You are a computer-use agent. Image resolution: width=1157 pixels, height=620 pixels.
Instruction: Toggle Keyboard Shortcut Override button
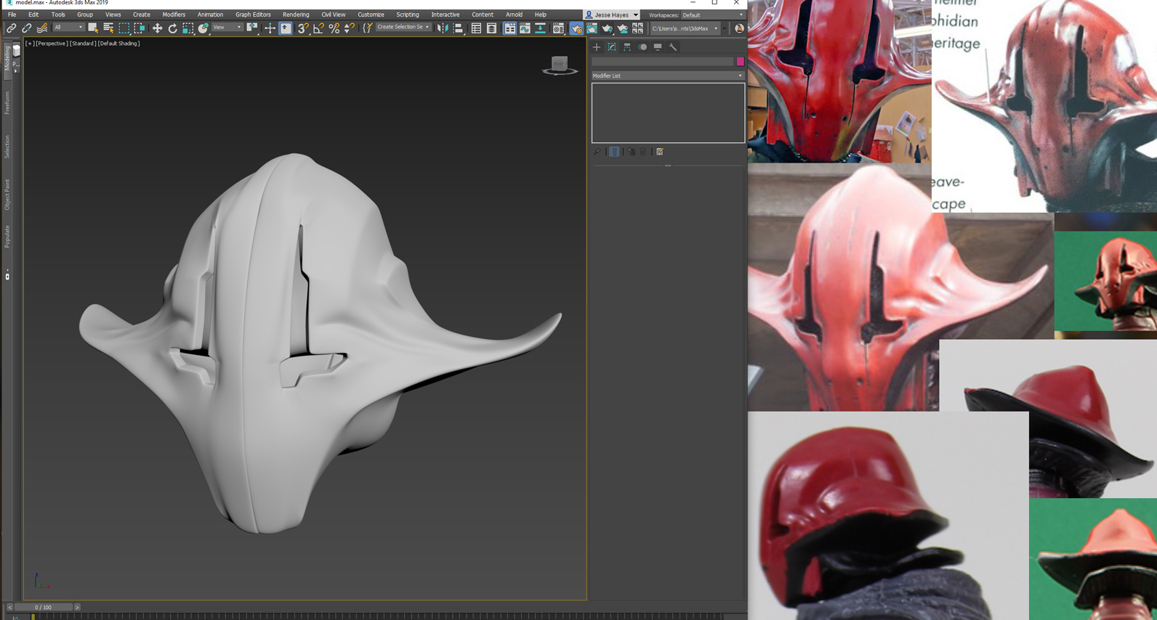[286, 28]
